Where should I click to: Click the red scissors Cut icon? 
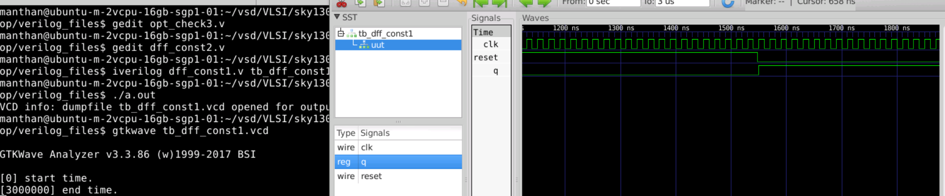[x=341, y=3]
